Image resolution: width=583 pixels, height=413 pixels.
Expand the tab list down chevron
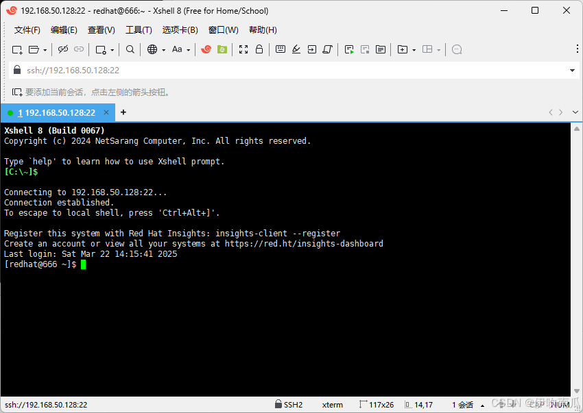(575, 112)
